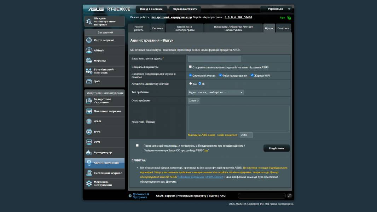
Task: Switch to the Політика tab
Action: [283, 28]
